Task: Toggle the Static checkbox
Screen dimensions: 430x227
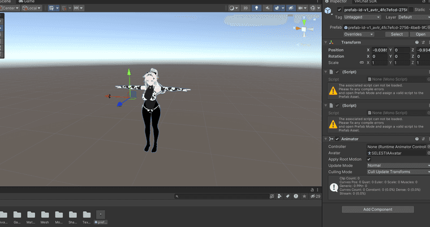Action: point(411,10)
